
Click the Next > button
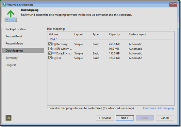(125, 118)
